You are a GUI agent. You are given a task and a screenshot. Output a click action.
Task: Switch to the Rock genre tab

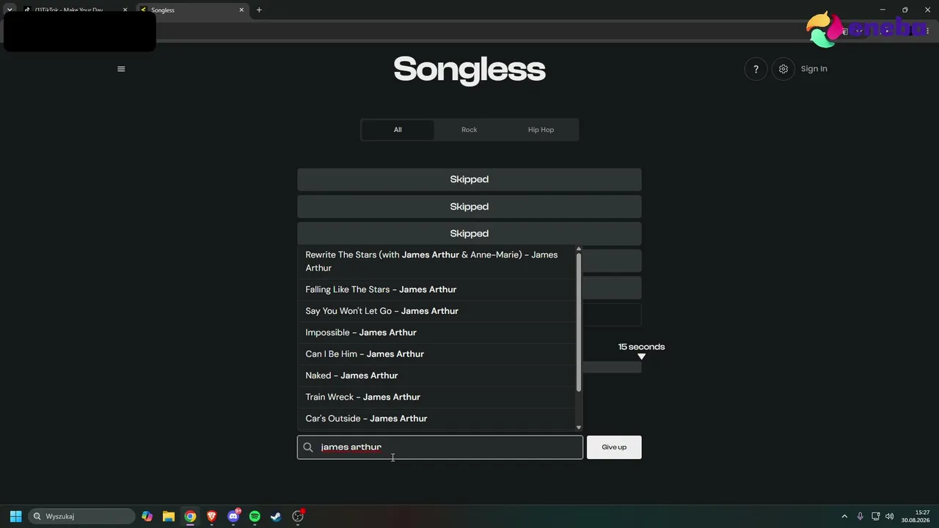469,130
